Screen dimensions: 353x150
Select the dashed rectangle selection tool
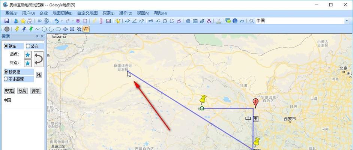pos(85,21)
